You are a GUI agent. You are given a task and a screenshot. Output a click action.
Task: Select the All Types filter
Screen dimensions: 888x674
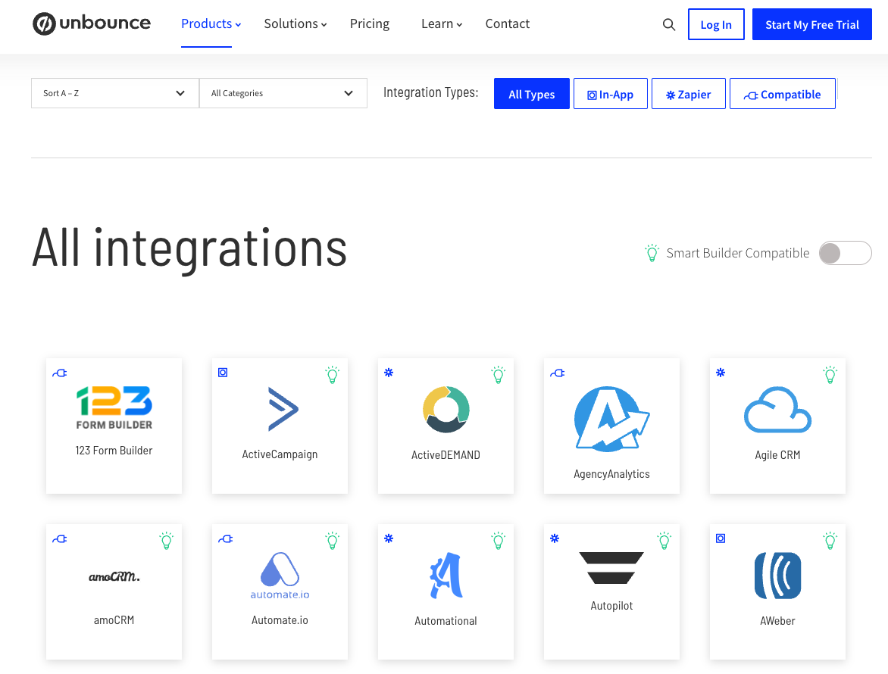point(532,94)
